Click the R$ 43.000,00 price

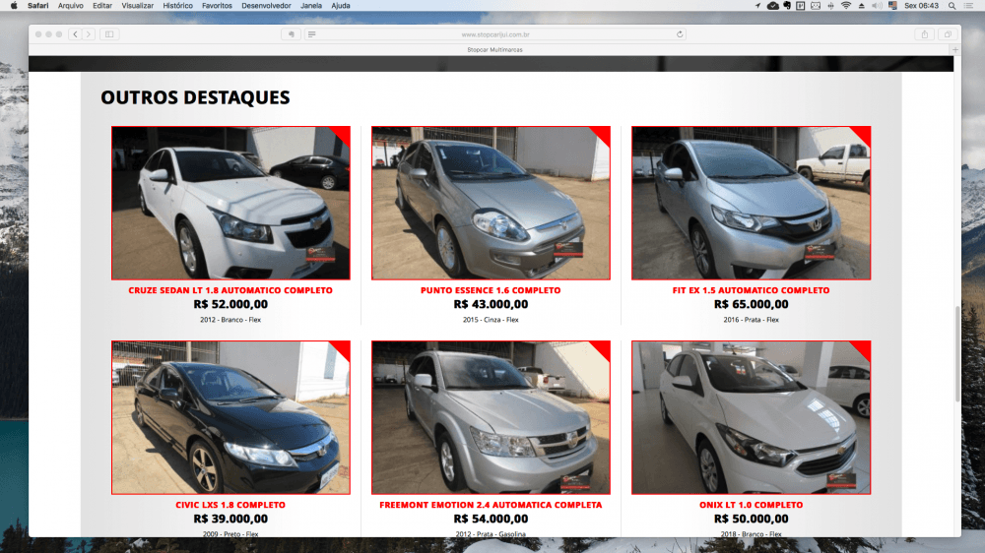pos(491,304)
